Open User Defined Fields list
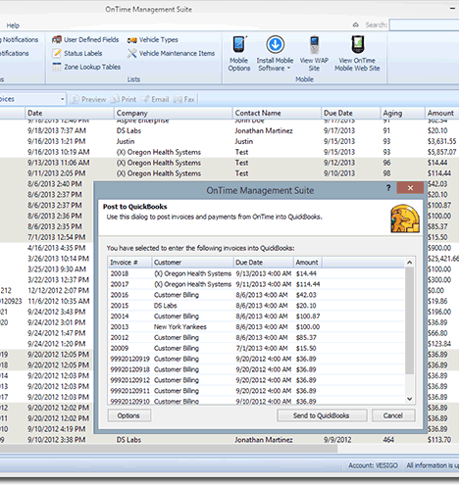This screenshot has width=459, height=486. (85, 39)
